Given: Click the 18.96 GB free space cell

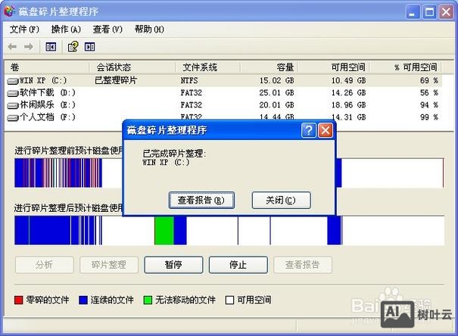Looking at the screenshot, I should (348, 105).
